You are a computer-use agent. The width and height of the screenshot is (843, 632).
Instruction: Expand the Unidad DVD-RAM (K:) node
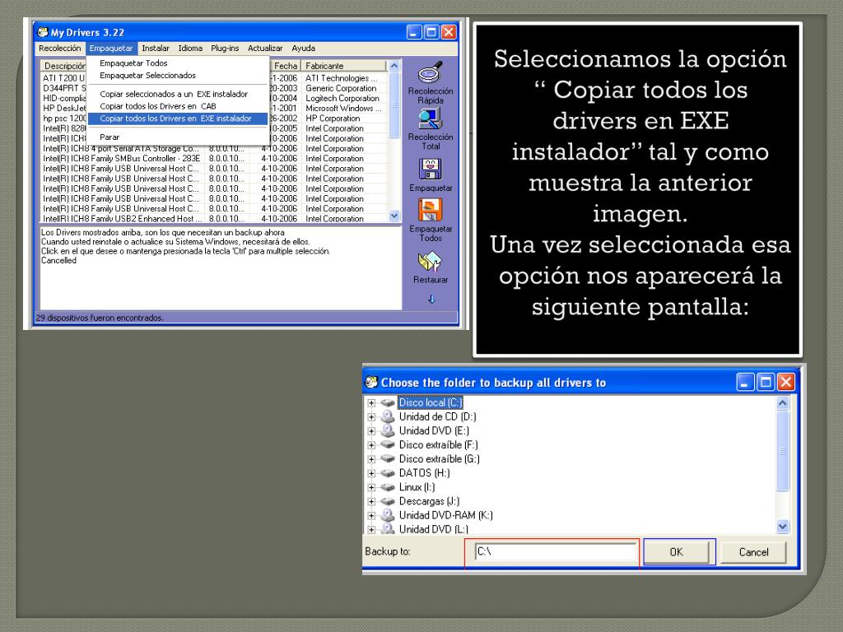[371, 515]
